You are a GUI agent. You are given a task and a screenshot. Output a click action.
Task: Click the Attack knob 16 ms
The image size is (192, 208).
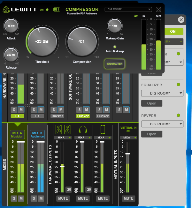11,26
